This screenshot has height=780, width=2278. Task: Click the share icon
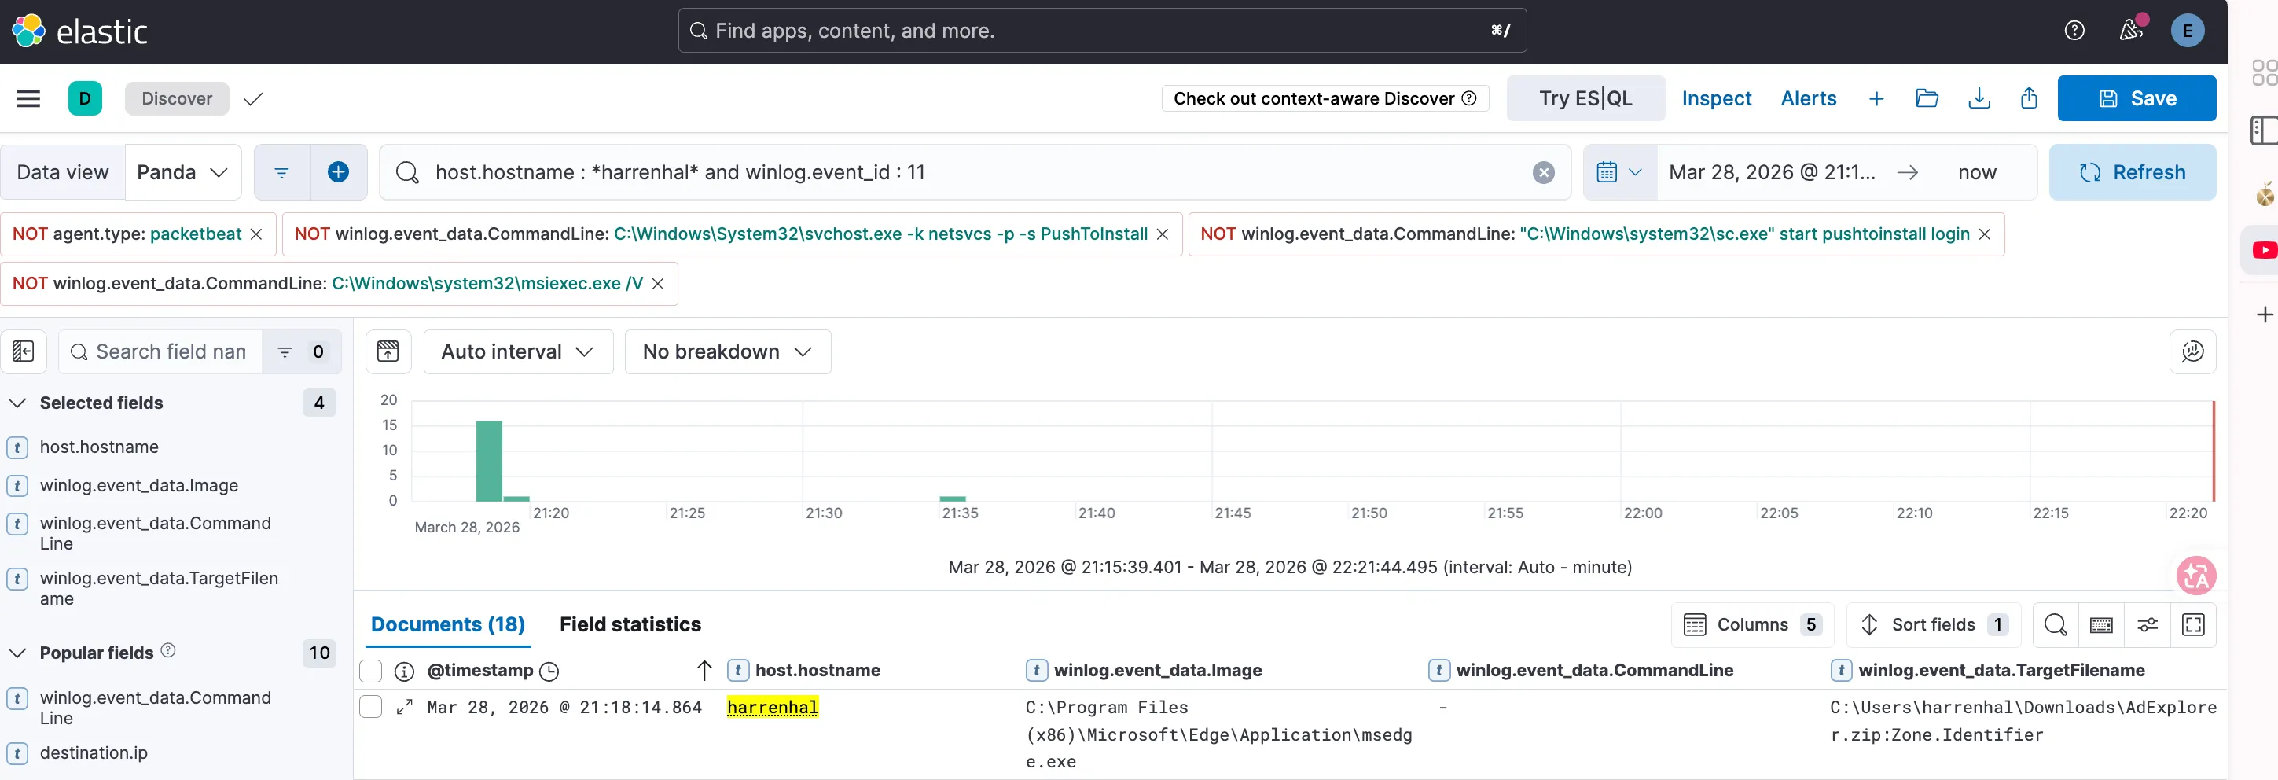(x=2029, y=98)
